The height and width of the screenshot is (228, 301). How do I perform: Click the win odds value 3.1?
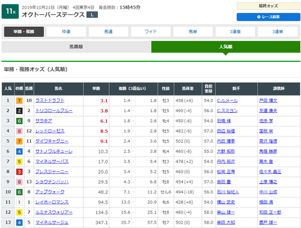point(104,101)
